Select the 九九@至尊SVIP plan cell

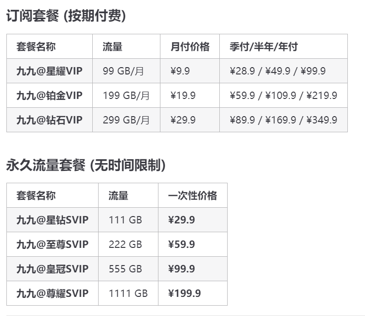[x=52, y=244]
